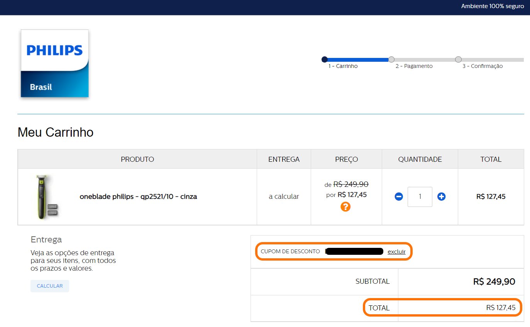Click the 'Ambiente 100% seguro' text
The image size is (530, 327).
(493, 6)
